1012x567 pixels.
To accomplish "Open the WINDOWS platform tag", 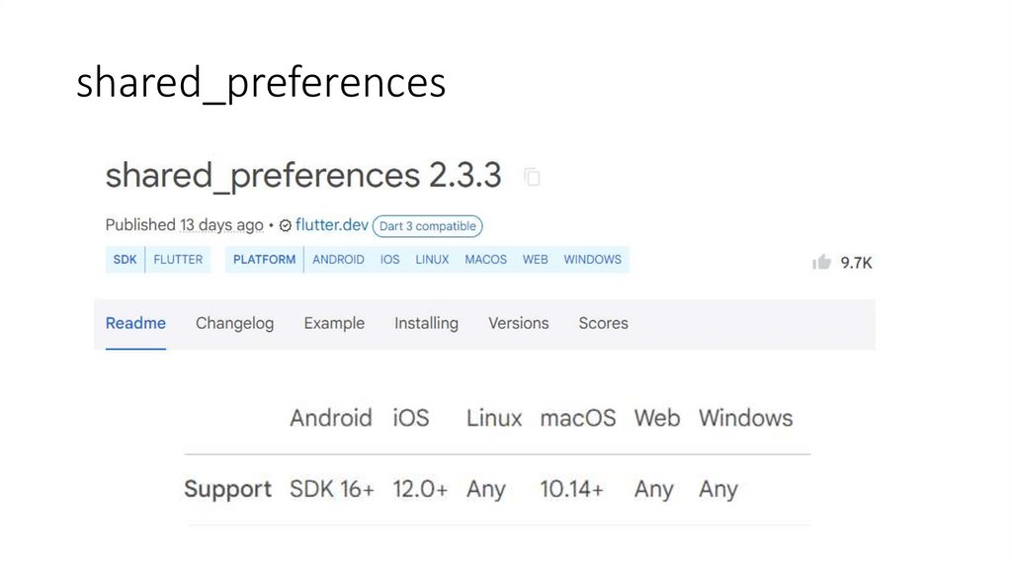I will 592,260.
